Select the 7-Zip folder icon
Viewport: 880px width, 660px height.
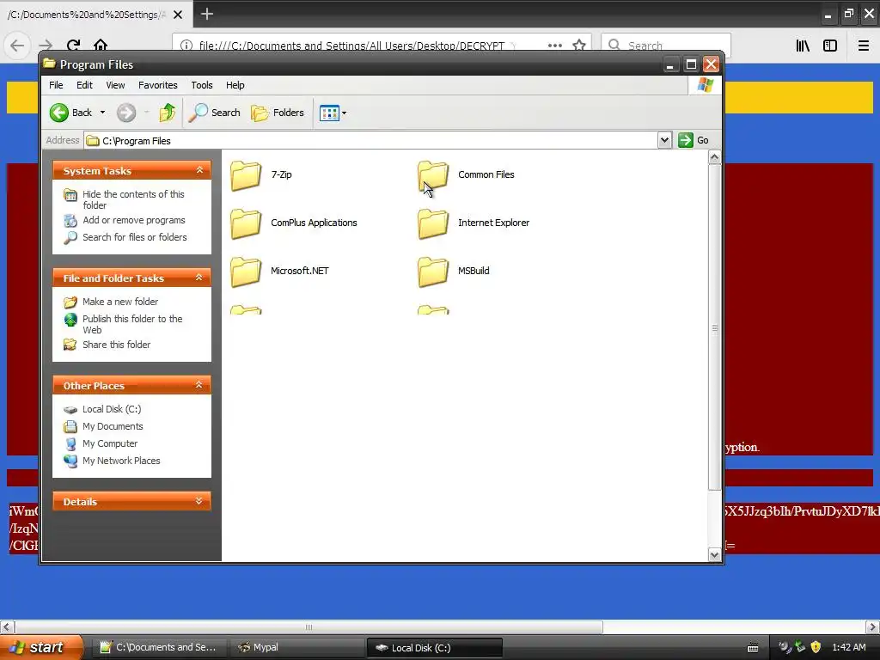coord(246,175)
